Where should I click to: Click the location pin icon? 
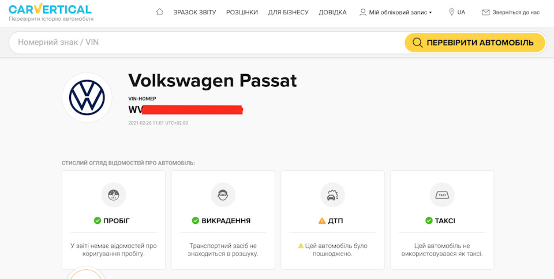(451, 12)
